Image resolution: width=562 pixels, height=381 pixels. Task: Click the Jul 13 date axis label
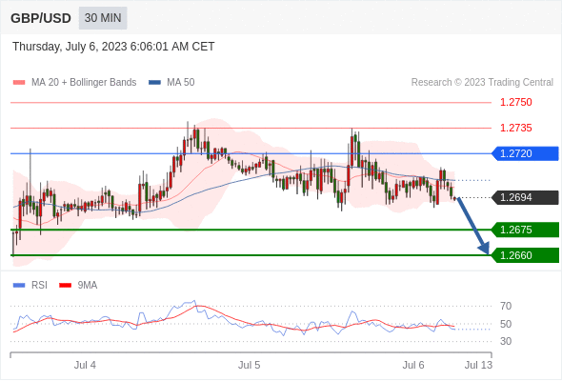[x=478, y=365]
